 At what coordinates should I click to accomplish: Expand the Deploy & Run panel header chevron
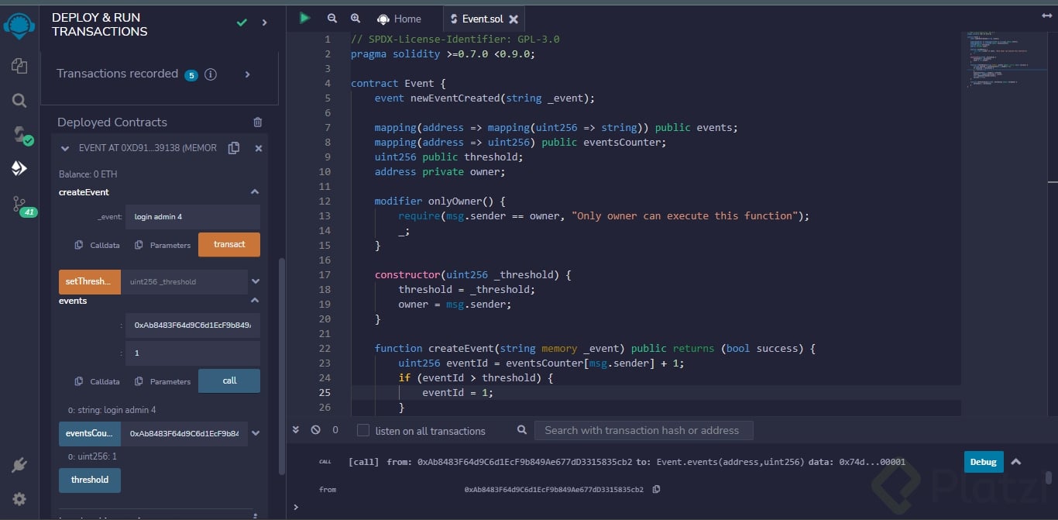(x=265, y=23)
